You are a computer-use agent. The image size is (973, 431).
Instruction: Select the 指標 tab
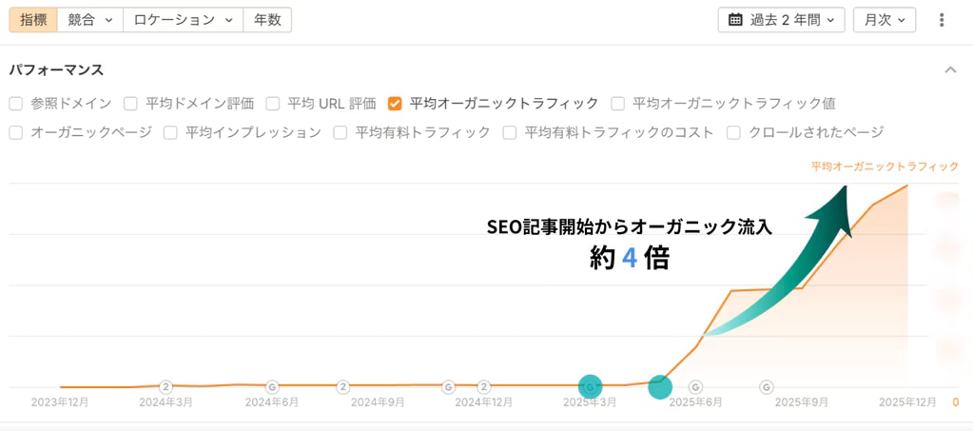[33, 20]
